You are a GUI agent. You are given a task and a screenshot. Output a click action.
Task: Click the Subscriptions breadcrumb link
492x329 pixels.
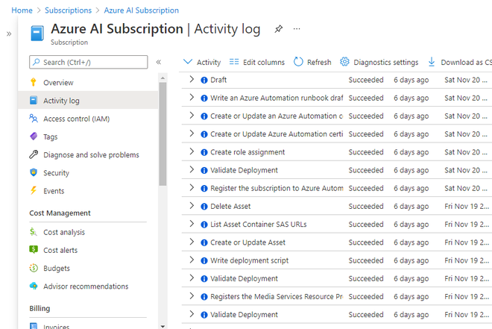point(68,10)
